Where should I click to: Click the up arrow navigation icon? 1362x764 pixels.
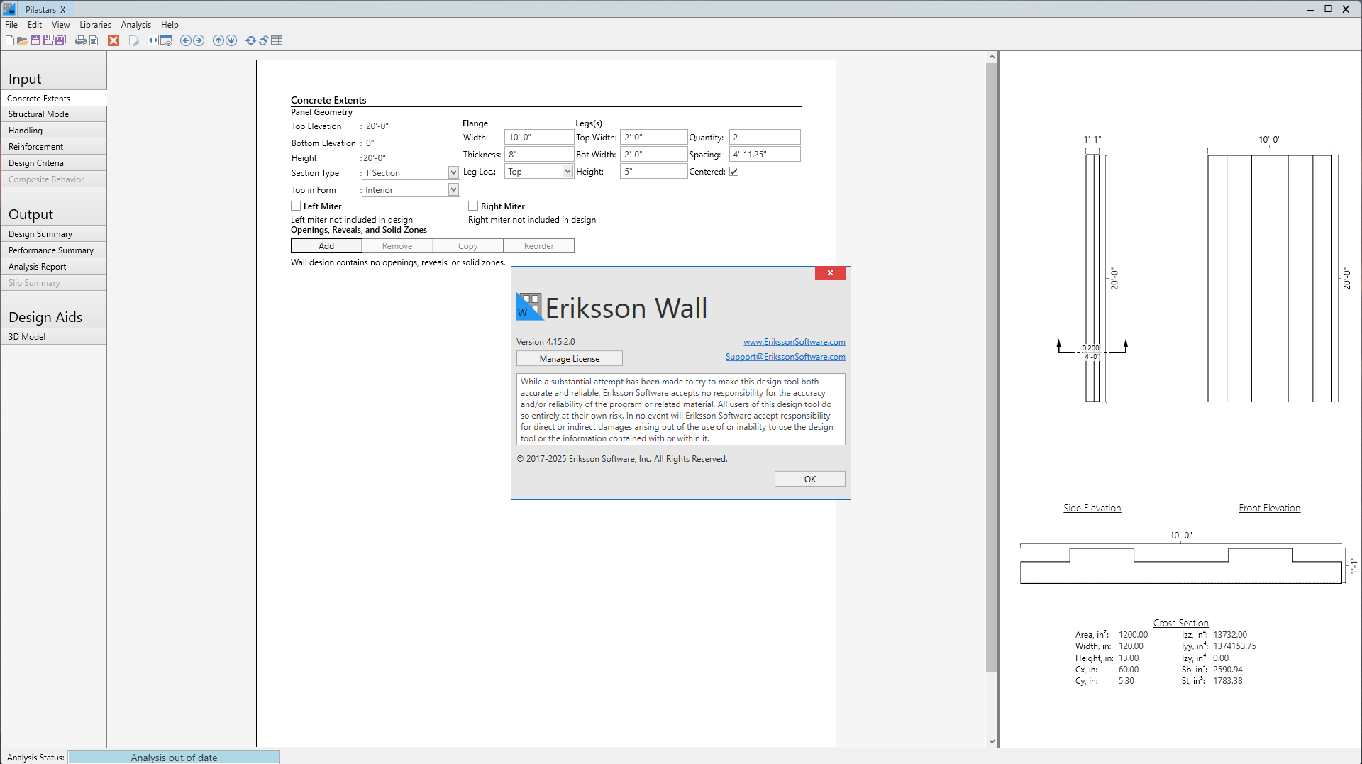point(218,40)
